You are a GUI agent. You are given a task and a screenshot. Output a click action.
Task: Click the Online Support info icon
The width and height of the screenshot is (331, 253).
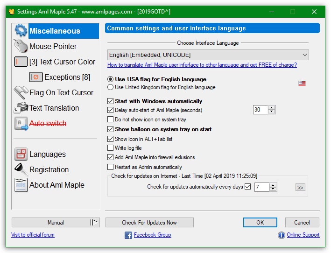click(281, 235)
